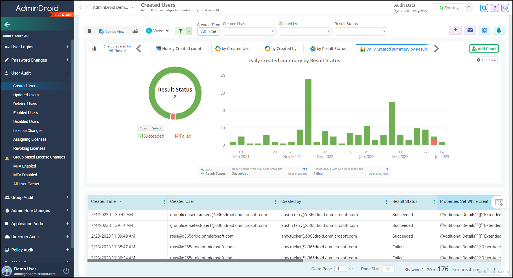513x278 pixels.
Task: Uncheck the Failed status checkbox
Action: (177, 136)
